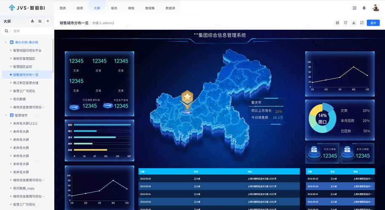Refresh the dashboard using reload icon

(x=345, y=23)
